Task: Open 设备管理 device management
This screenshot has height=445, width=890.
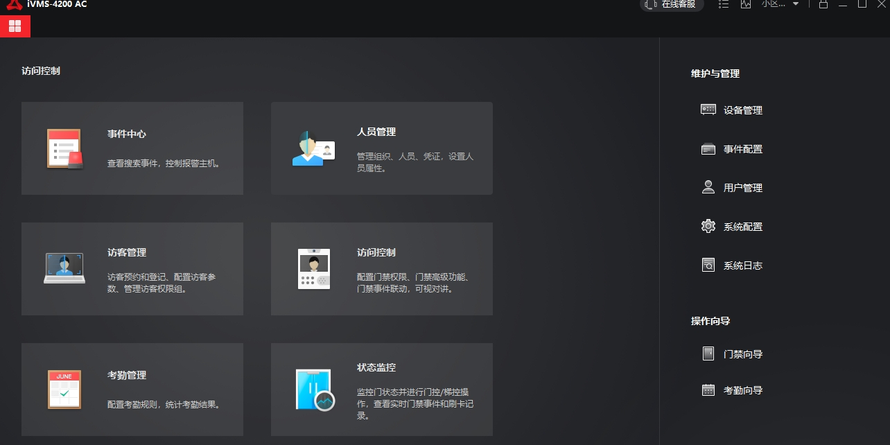Action: pos(742,110)
